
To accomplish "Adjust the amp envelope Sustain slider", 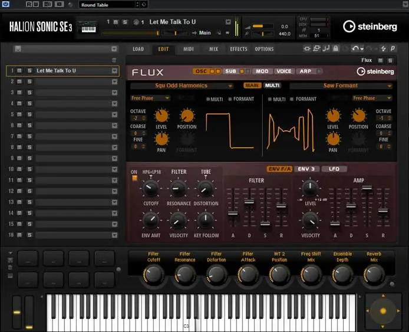I will [x=367, y=188].
